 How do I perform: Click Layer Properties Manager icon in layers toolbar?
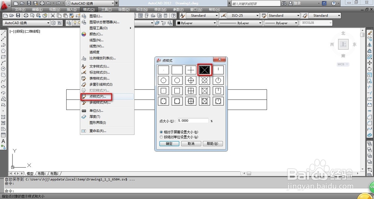69,23
